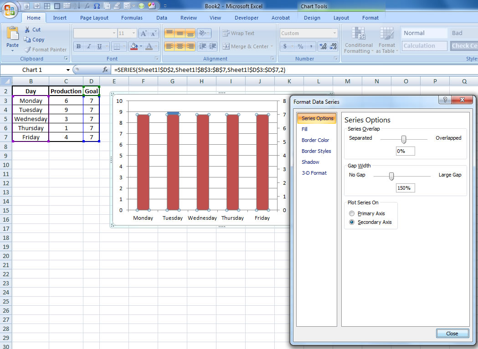
Task: Click the Increase Font Size icon
Action: click(144, 33)
